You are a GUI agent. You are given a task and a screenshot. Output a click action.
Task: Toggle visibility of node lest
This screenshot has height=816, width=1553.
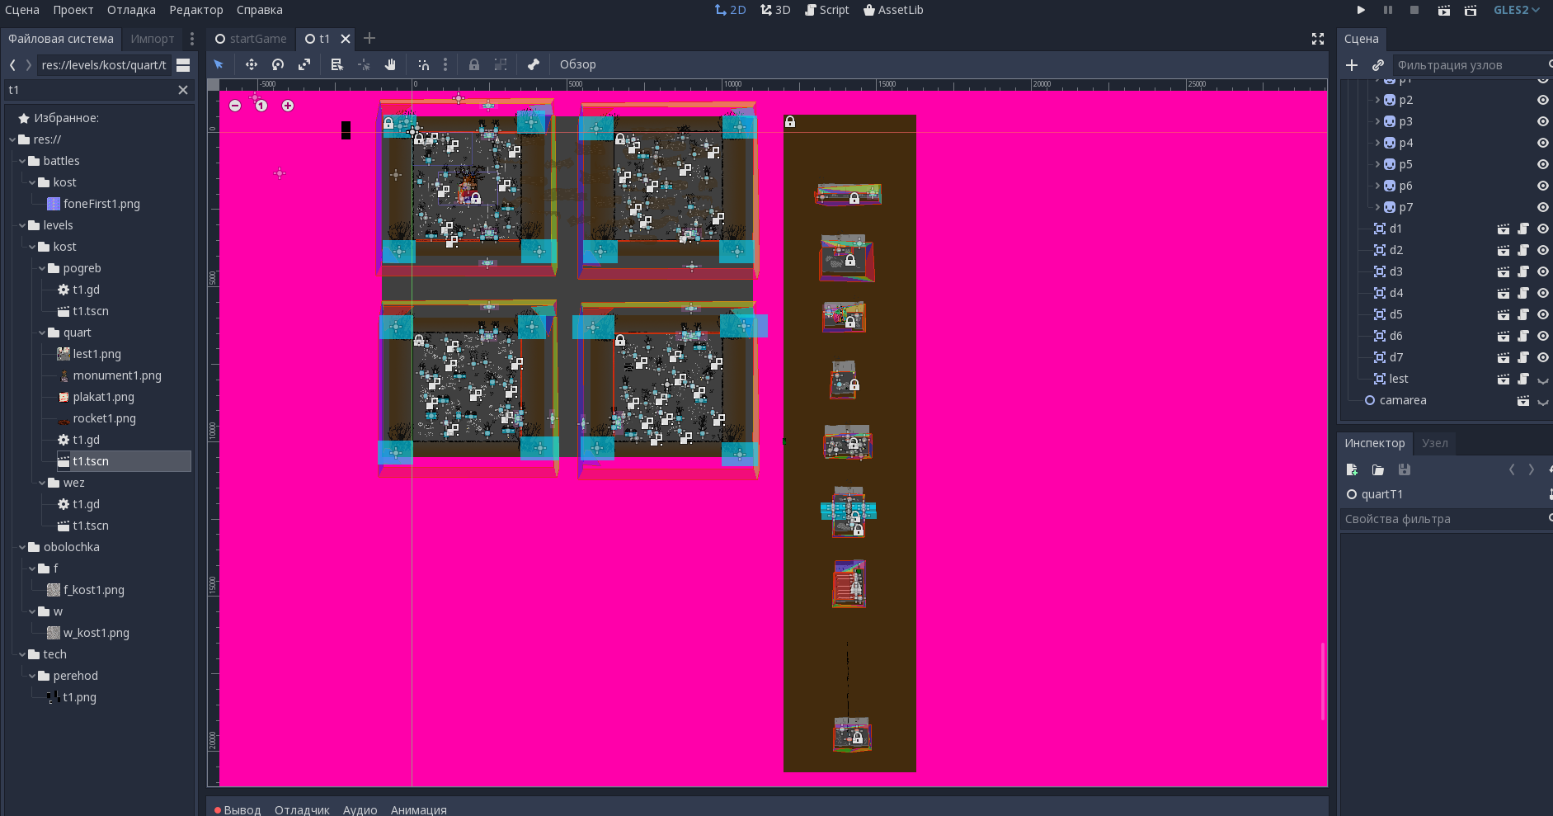(x=1543, y=380)
